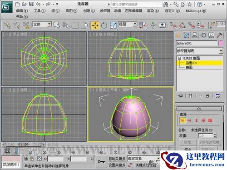Toggle keyboard shortcut override icon
227x170 pixels.
point(162,25)
